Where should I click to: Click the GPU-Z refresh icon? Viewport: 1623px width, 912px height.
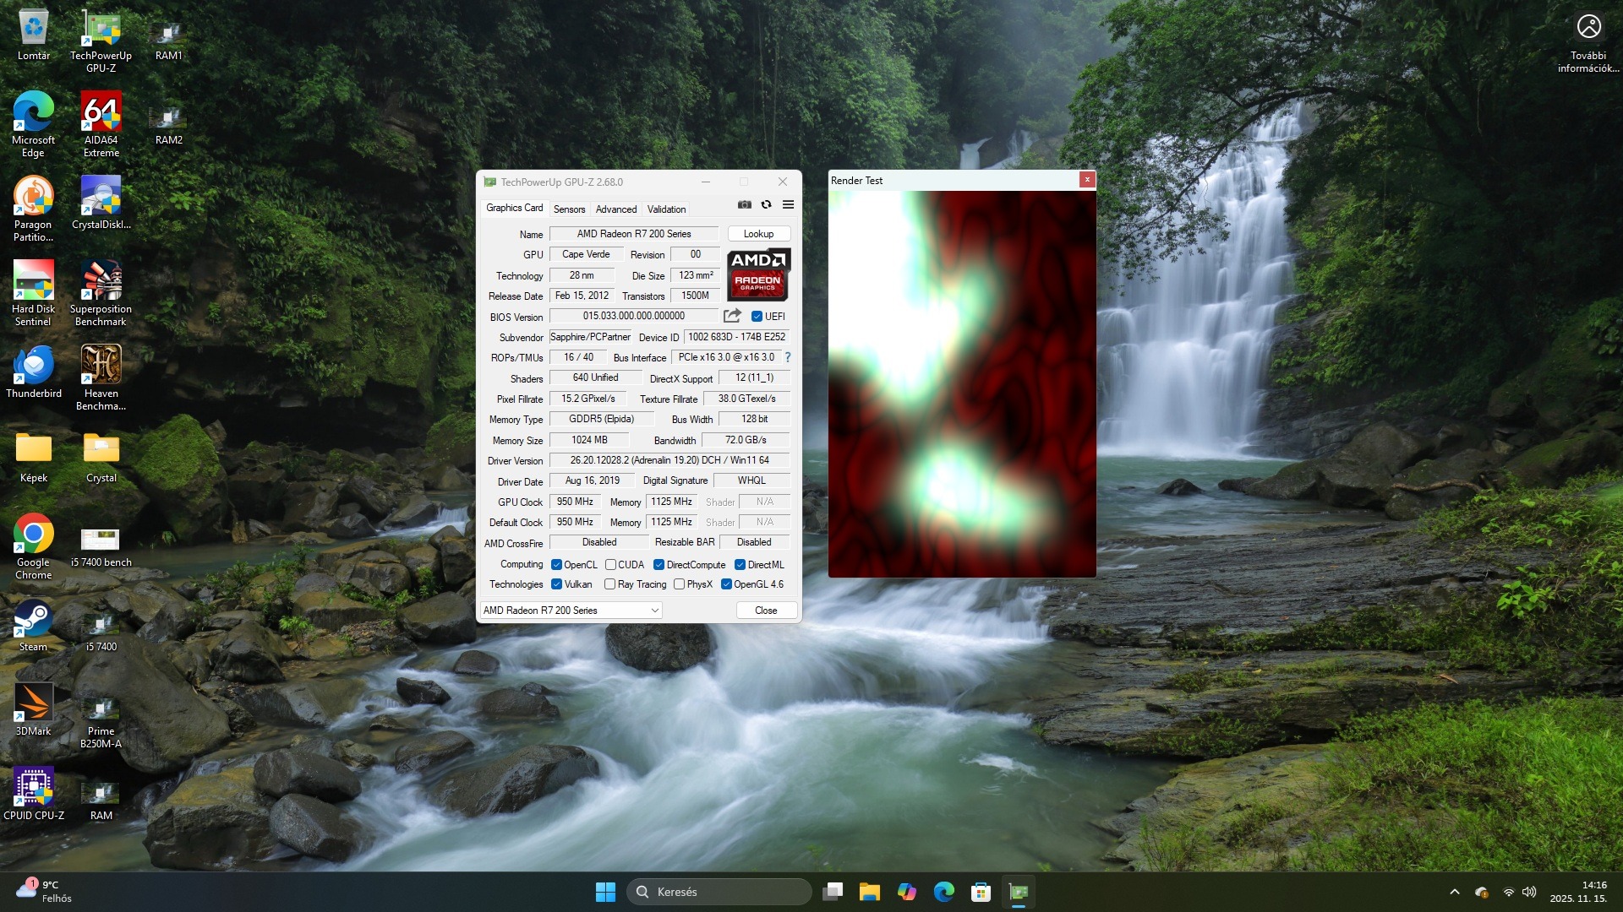click(x=766, y=204)
